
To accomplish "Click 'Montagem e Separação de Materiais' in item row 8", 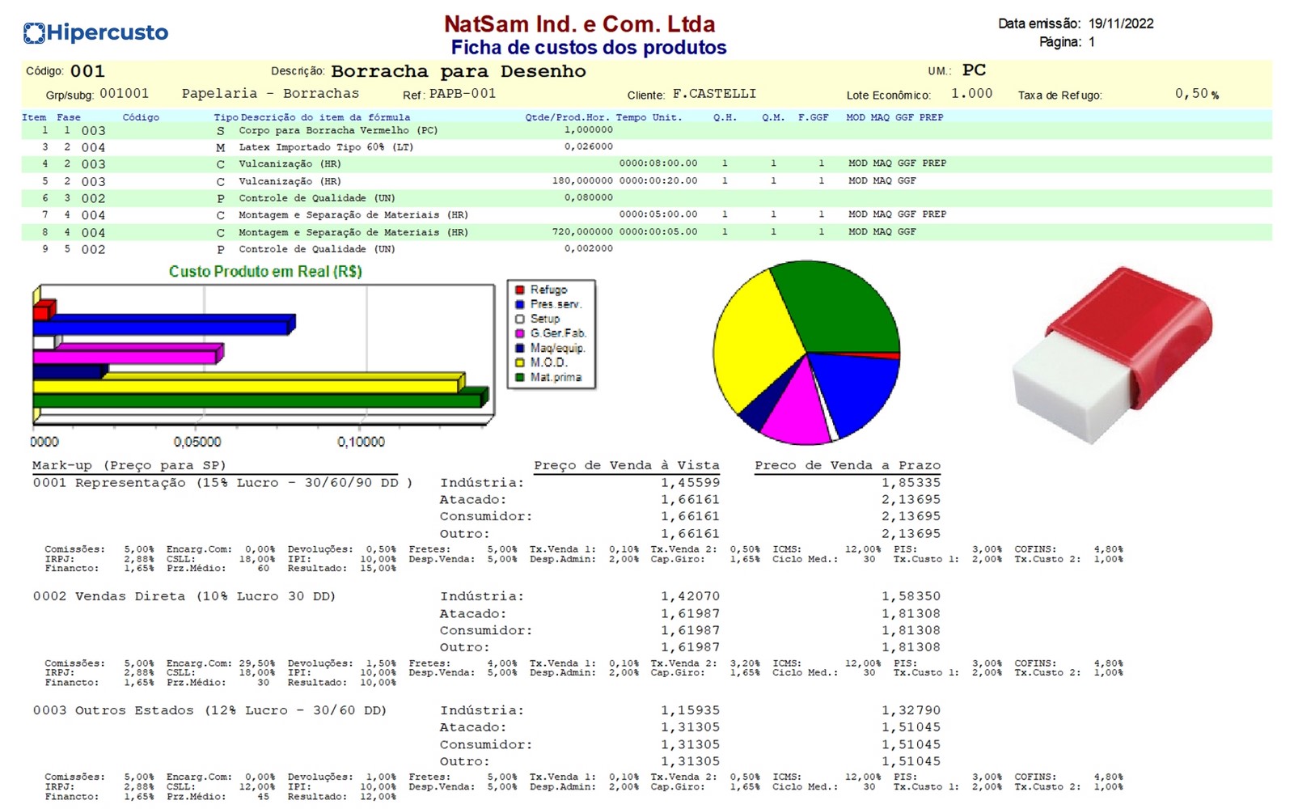I will pos(341,232).
